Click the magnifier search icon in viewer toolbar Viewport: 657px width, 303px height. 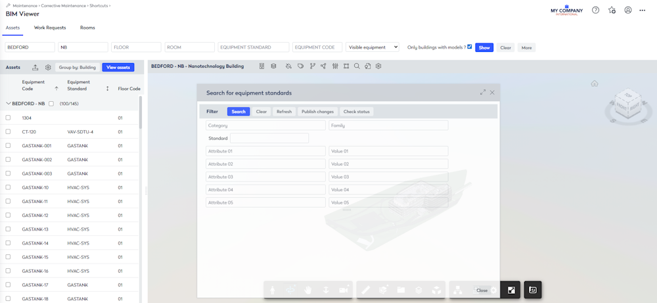357,66
